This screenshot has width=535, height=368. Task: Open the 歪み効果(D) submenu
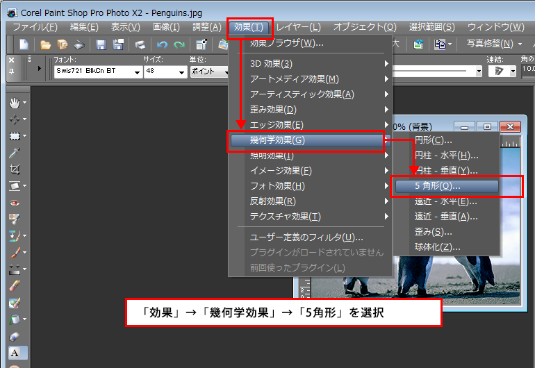pyautogui.click(x=310, y=110)
